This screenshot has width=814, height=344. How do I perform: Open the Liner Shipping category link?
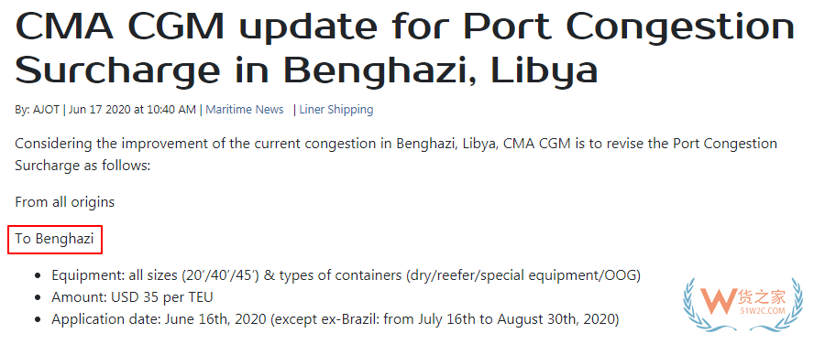(335, 110)
